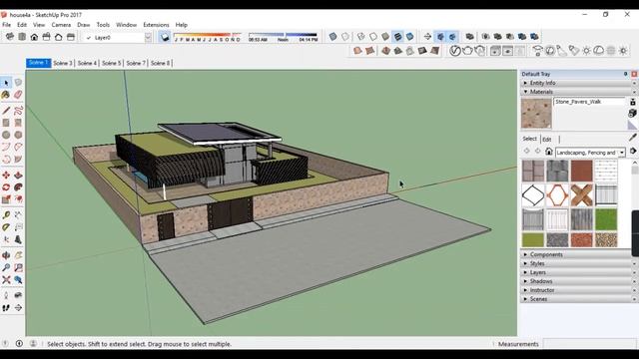
Task: Toggle the Show/Hide Shadows button
Action: tap(165, 37)
